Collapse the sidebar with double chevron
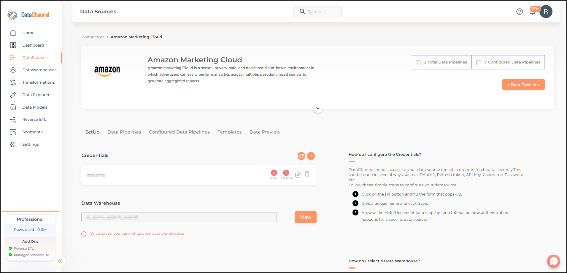Viewport: 567px width, 273px height. point(60,261)
